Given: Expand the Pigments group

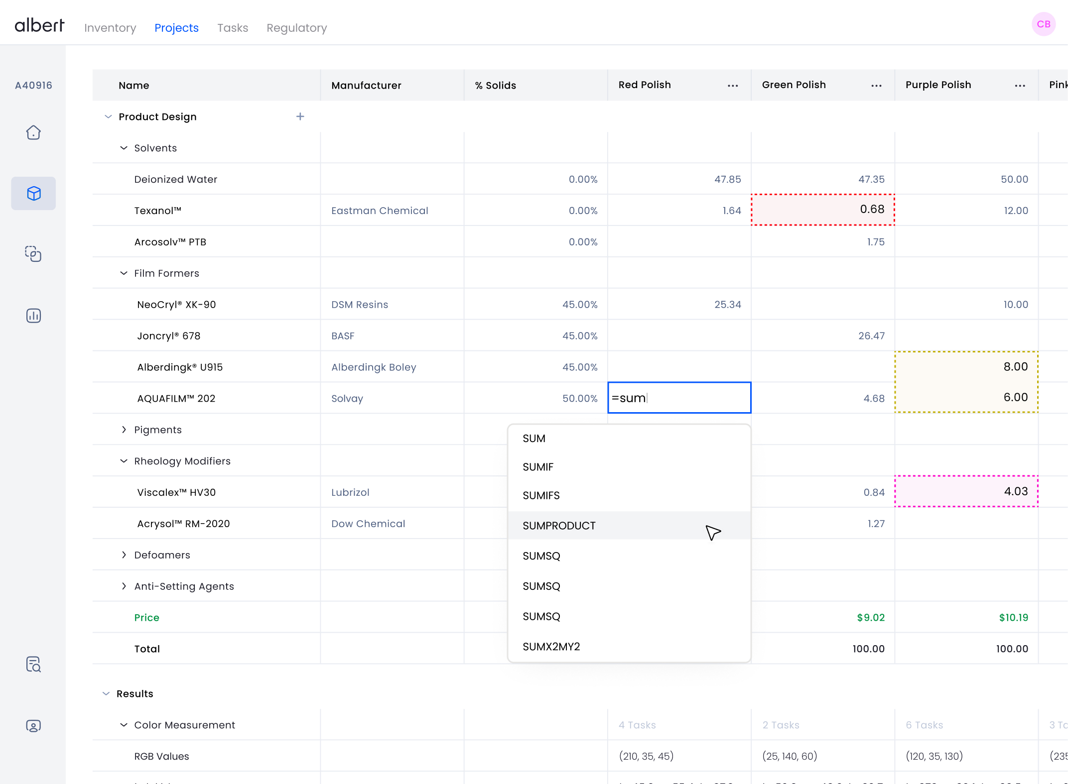Looking at the screenshot, I should (x=124, y=430).
